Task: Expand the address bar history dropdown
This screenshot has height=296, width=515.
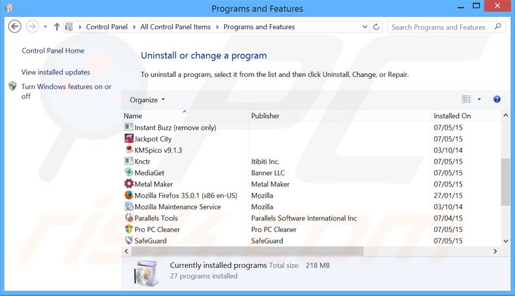Action: click(x=364, y=27)
